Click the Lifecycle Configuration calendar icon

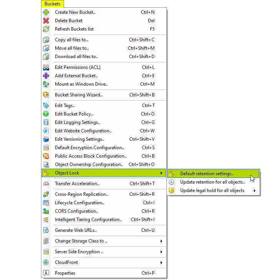pyautogui.click(x=46, y=203)
